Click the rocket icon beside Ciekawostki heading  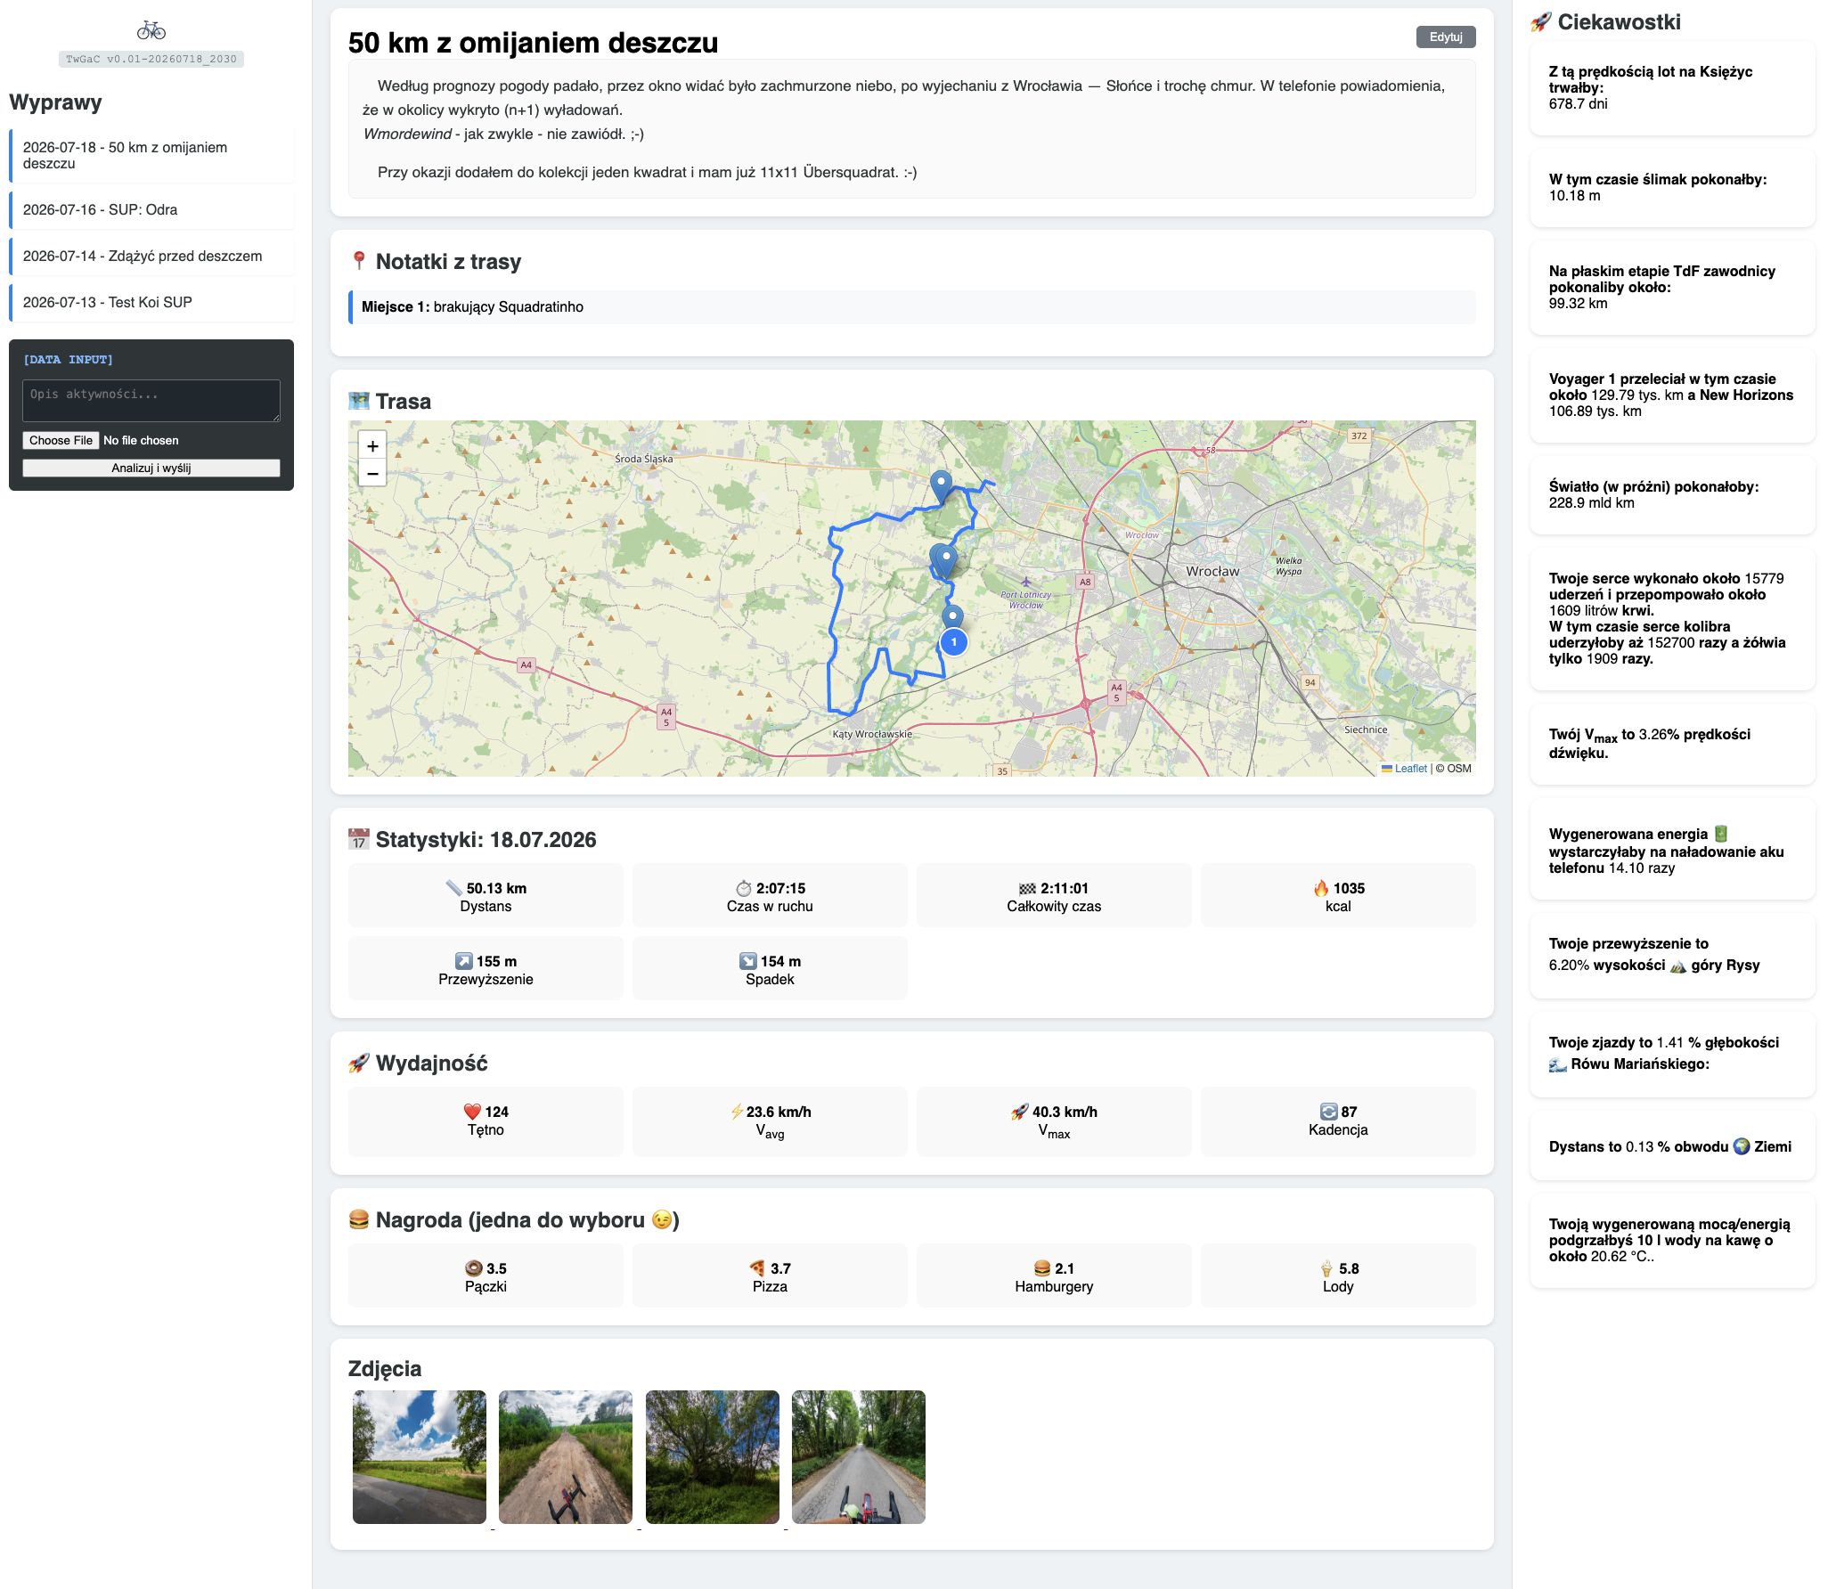pyautogui.click(x=1541, y=22)
